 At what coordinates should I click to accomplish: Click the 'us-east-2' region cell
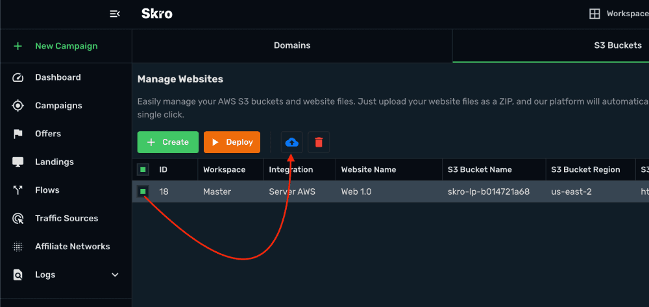point(572,191)
